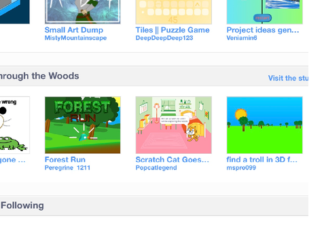The height and width of the screenshot is (244, 326).
Task: Open the Small Art Dump project title
Action: (74, 30)
